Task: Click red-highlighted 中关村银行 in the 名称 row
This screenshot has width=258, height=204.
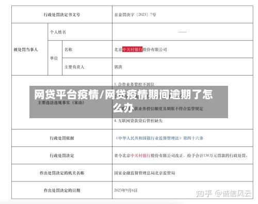Action: (x=132, y=49)
